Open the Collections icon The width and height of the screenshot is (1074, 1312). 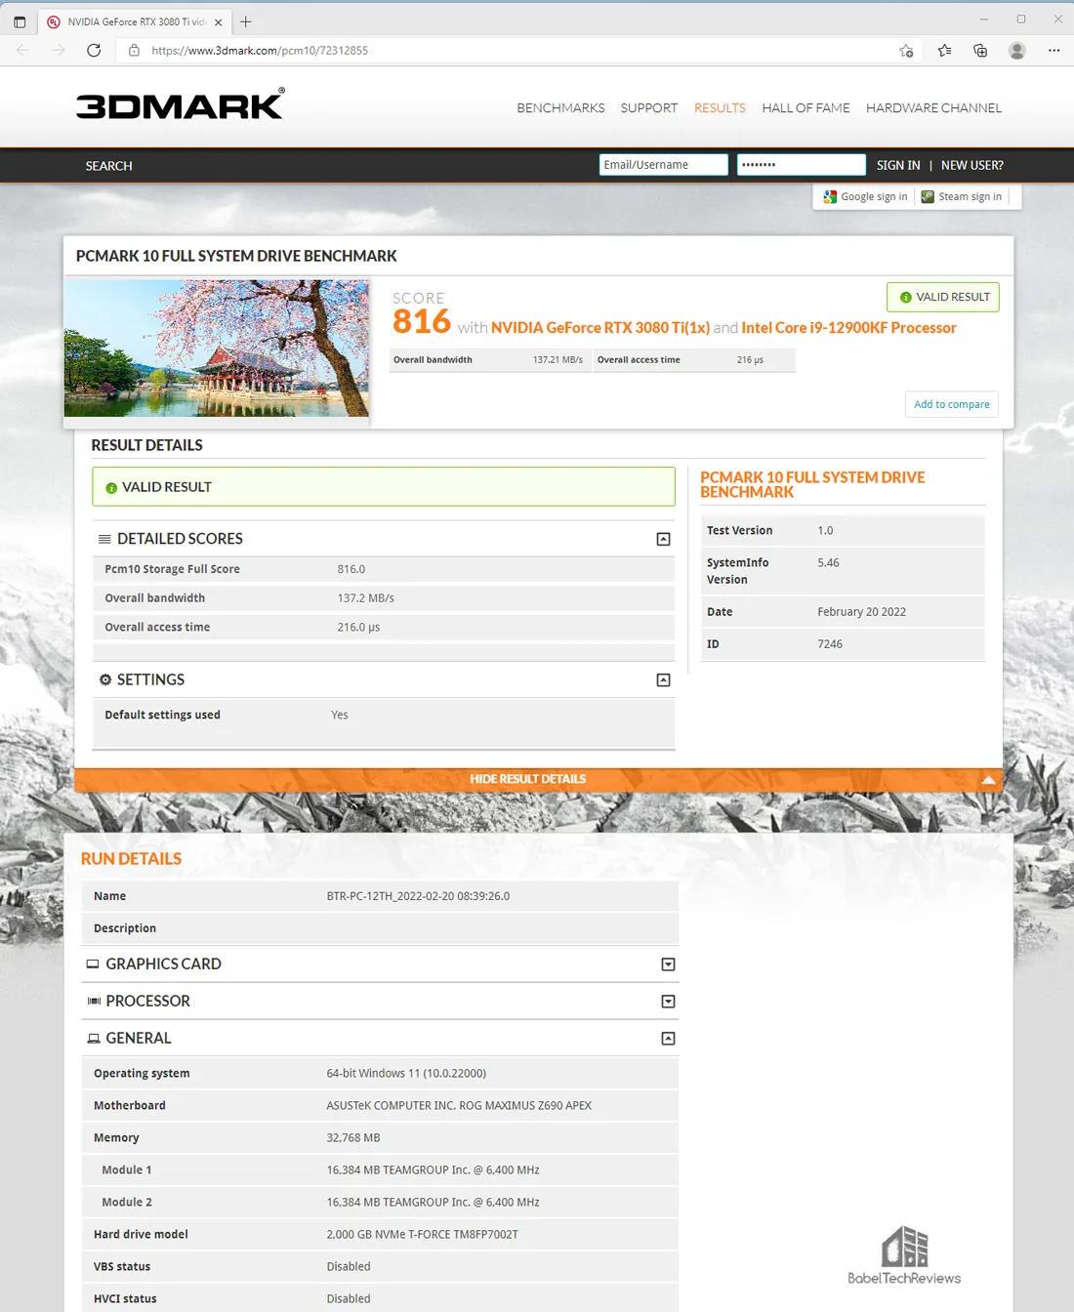[x=980, y=50]
